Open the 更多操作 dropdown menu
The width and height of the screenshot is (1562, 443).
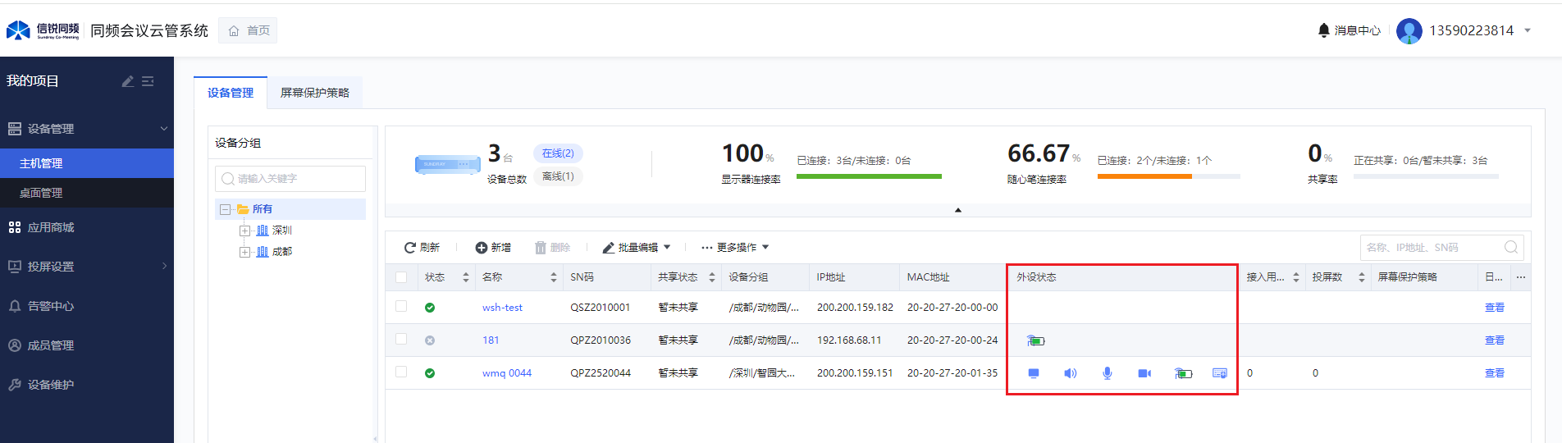pyautogui.click(x=735, y=248)
